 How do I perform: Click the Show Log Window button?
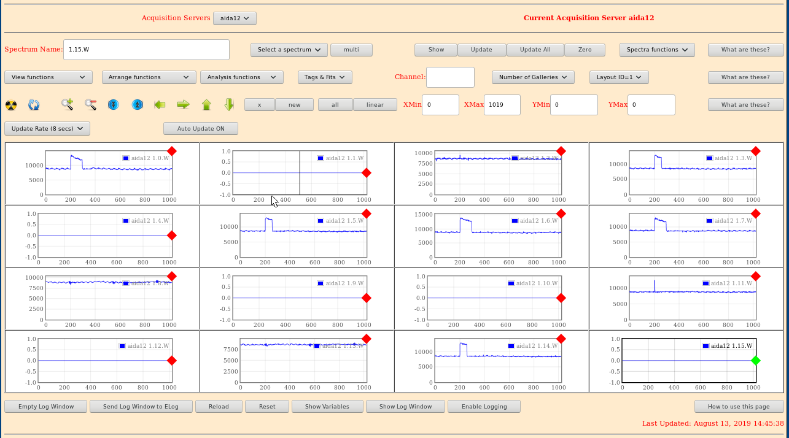click(405, 407)
